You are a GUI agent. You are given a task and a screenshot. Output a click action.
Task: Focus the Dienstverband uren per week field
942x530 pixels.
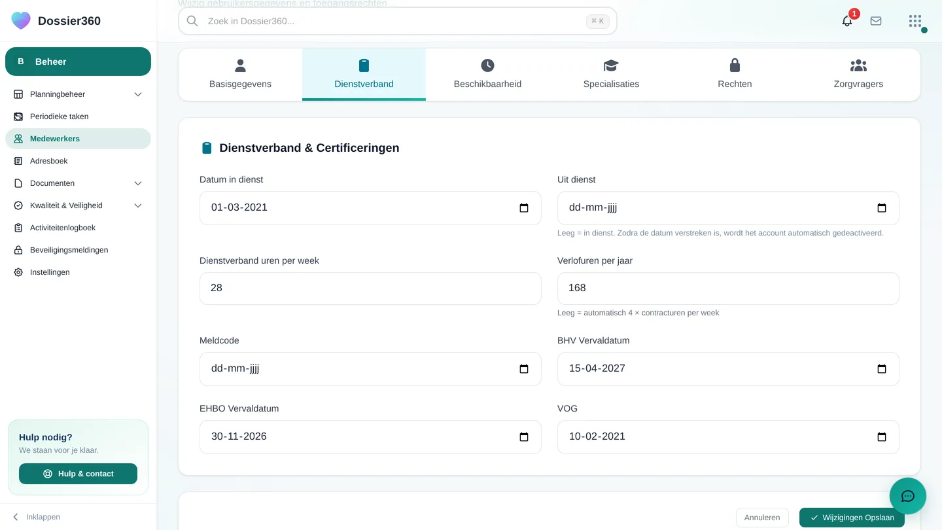370,289
